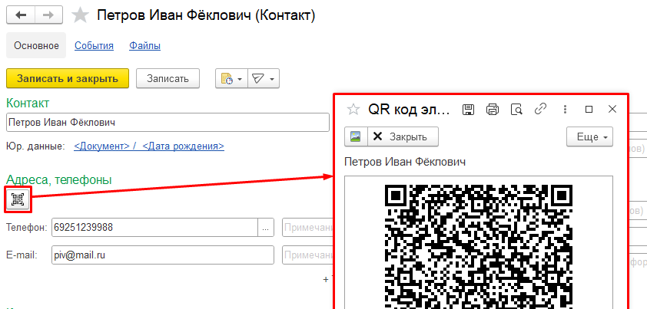
Task: Go back with the left arrow button
Action: point(20,15)
